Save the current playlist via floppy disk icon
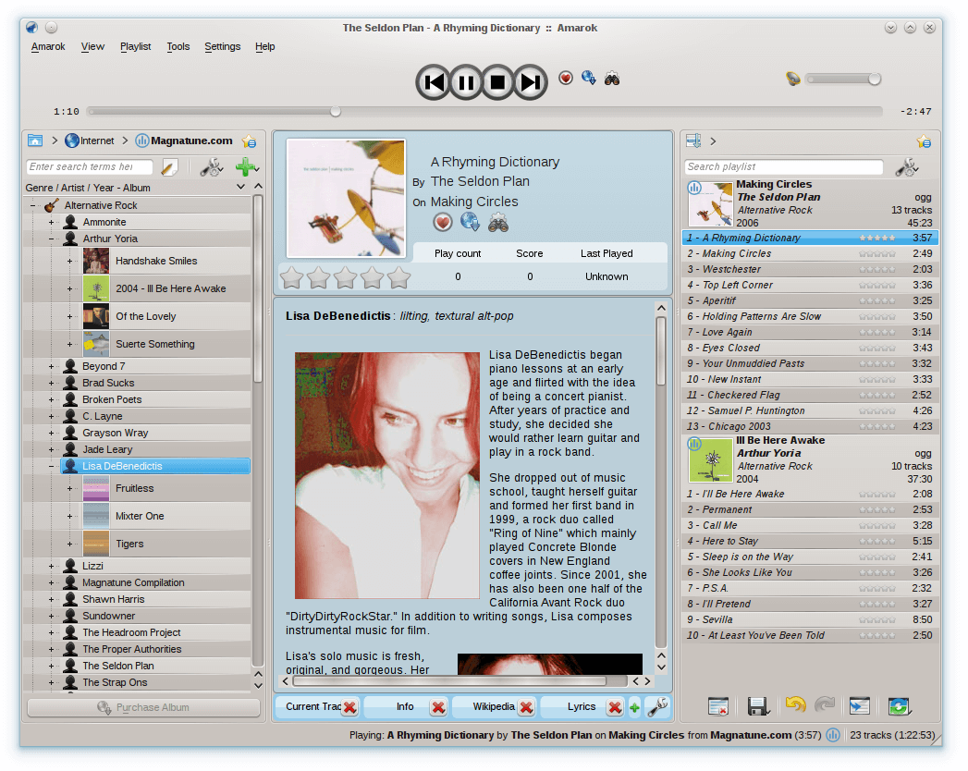 click(x=759, y=705)
